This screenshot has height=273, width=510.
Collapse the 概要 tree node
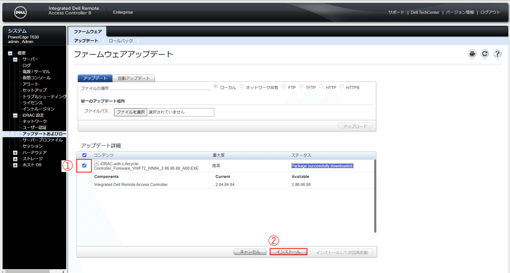pos(10,53)
